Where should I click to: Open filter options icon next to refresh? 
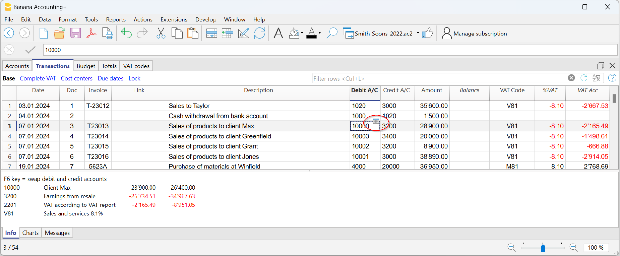pos(597,78)
